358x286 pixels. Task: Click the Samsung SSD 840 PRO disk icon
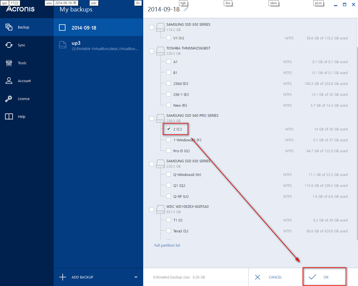[161, 118]
